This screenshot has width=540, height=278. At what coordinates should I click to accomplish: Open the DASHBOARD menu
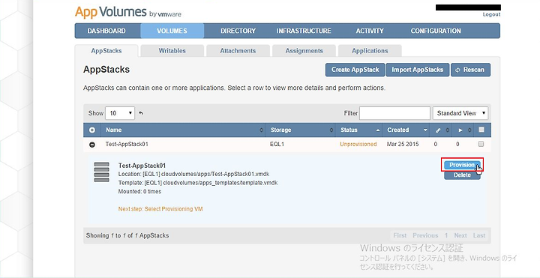point(106,31)
